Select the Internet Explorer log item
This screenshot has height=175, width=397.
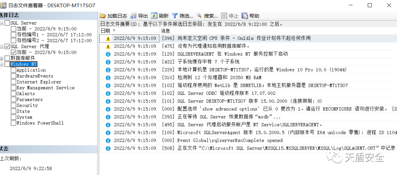(x=39, y=82)
